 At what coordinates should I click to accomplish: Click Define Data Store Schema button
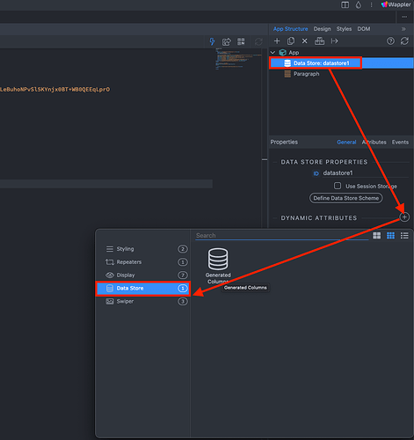click(x=346, y=198)
